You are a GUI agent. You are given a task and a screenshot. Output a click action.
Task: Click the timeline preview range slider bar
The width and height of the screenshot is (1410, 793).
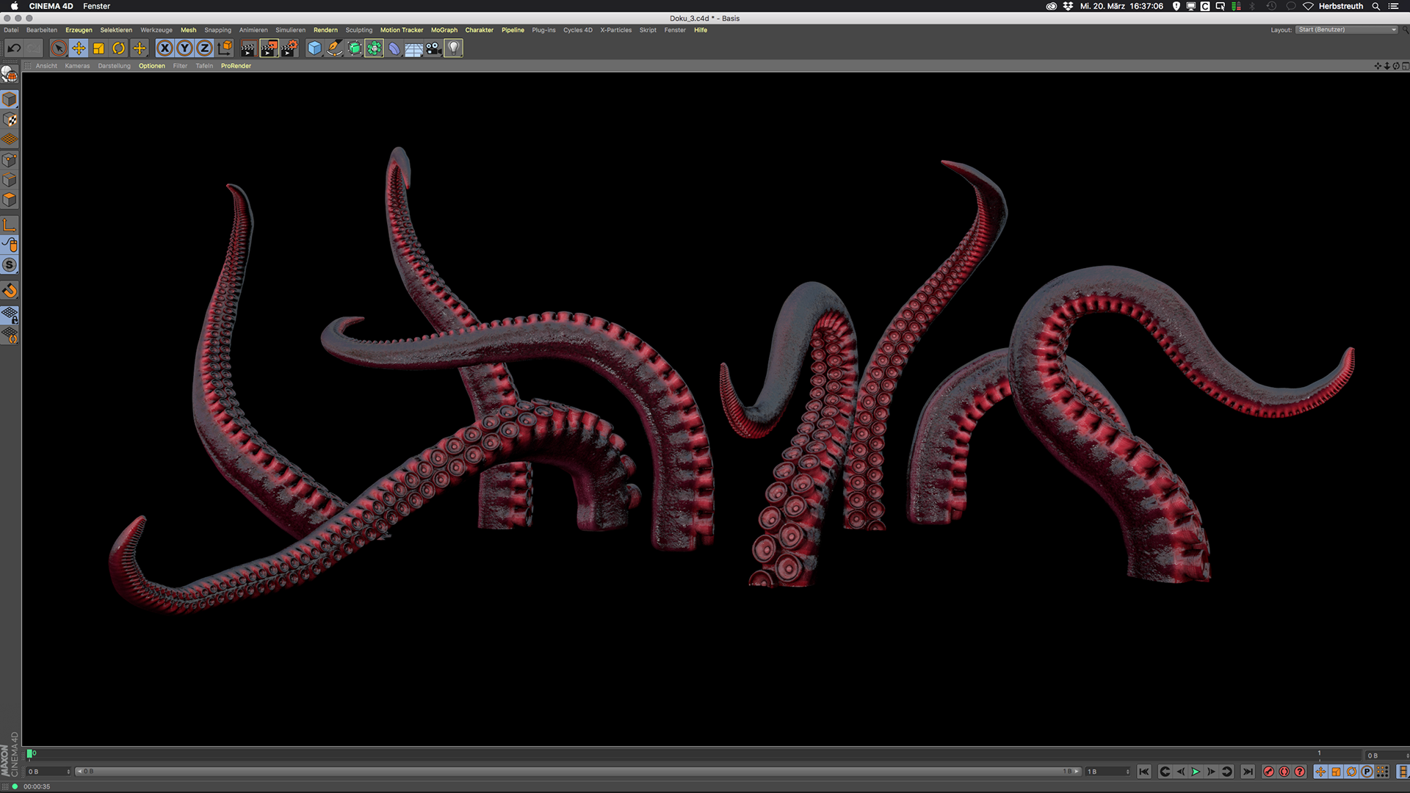tap(573, 772)
